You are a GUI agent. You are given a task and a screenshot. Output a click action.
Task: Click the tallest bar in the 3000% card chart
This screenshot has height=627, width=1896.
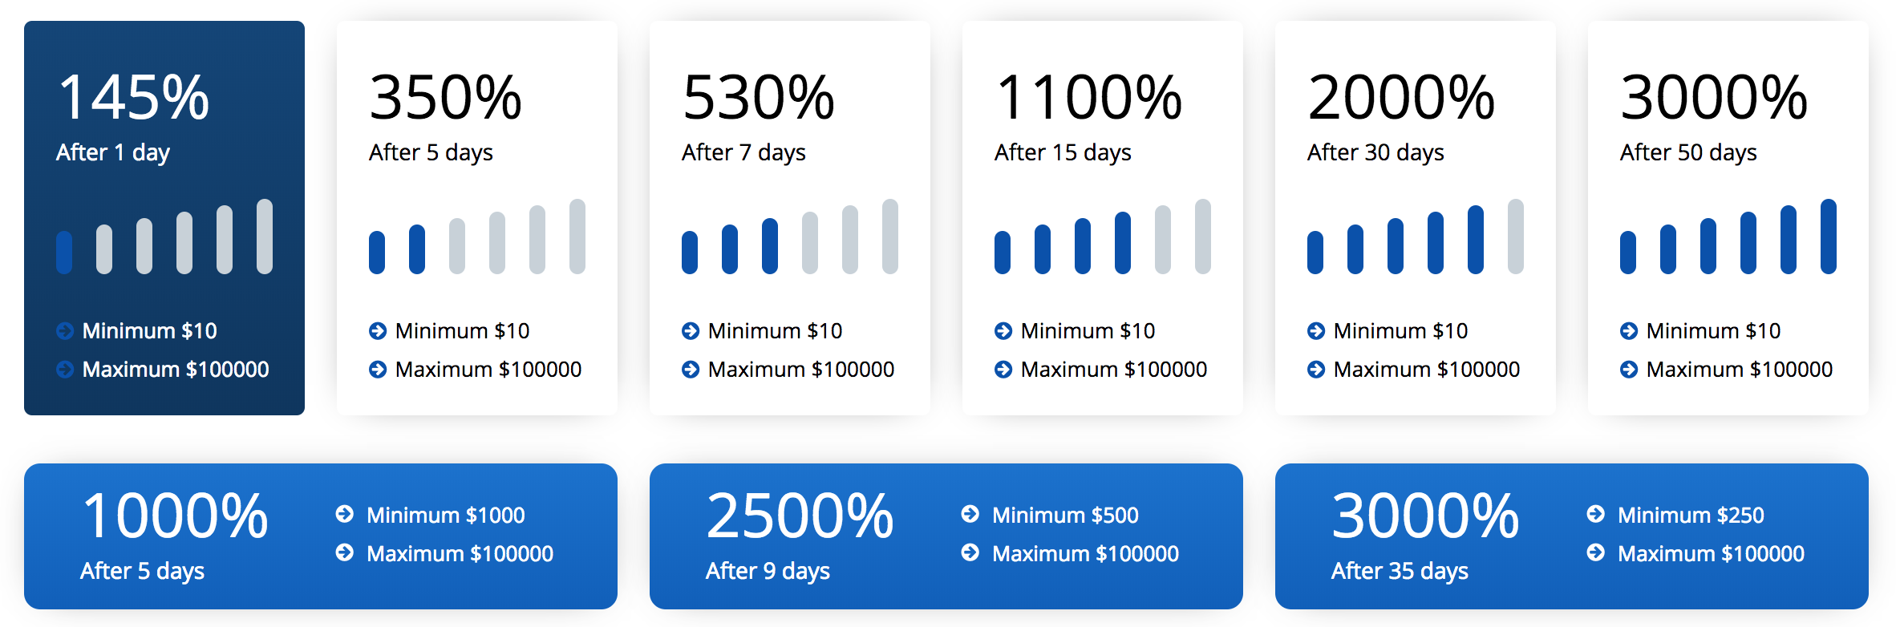coord(1829,237)
